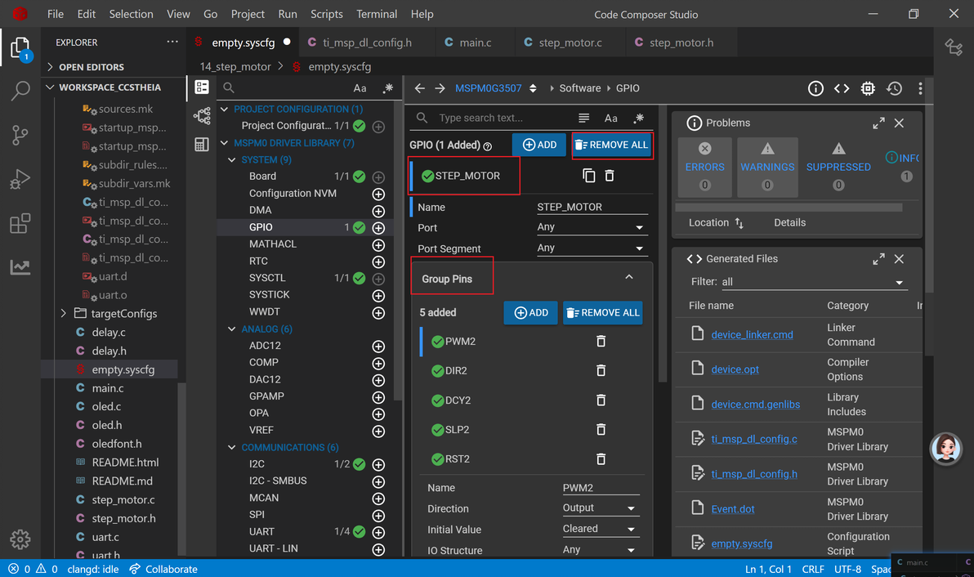The image size is (974, 577).
Task: Switch to the main.c editor tab
Action: 476,42
